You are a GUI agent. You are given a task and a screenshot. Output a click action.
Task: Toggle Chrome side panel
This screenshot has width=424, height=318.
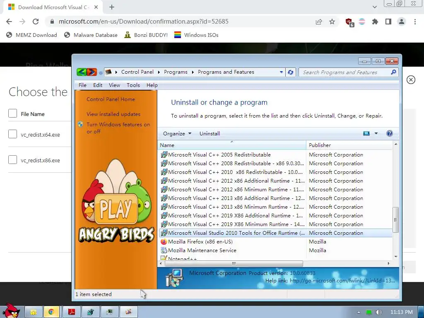point(388,22)
